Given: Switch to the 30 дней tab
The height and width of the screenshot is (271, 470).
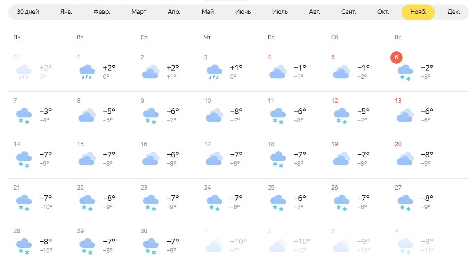Looking at the screenshot, I should (28, 12).
